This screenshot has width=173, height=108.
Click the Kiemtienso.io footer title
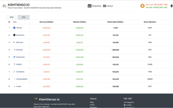pos(49,99)
